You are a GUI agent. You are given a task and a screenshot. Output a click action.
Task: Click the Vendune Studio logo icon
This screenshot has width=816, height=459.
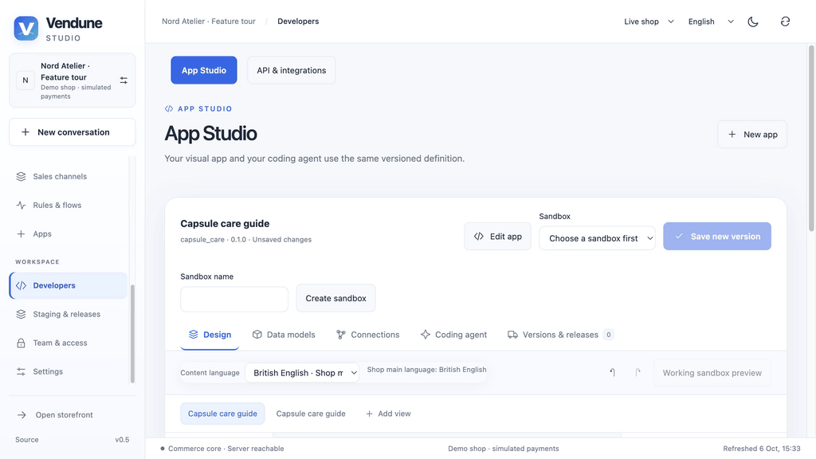click(26, 28)
